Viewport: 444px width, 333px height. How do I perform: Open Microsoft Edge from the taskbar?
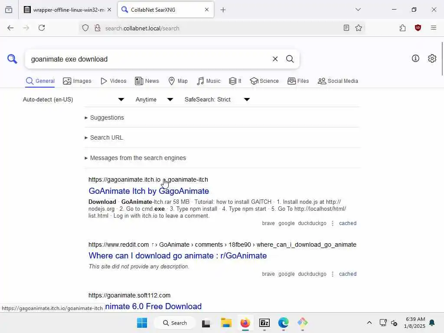(x=283, y=323)
